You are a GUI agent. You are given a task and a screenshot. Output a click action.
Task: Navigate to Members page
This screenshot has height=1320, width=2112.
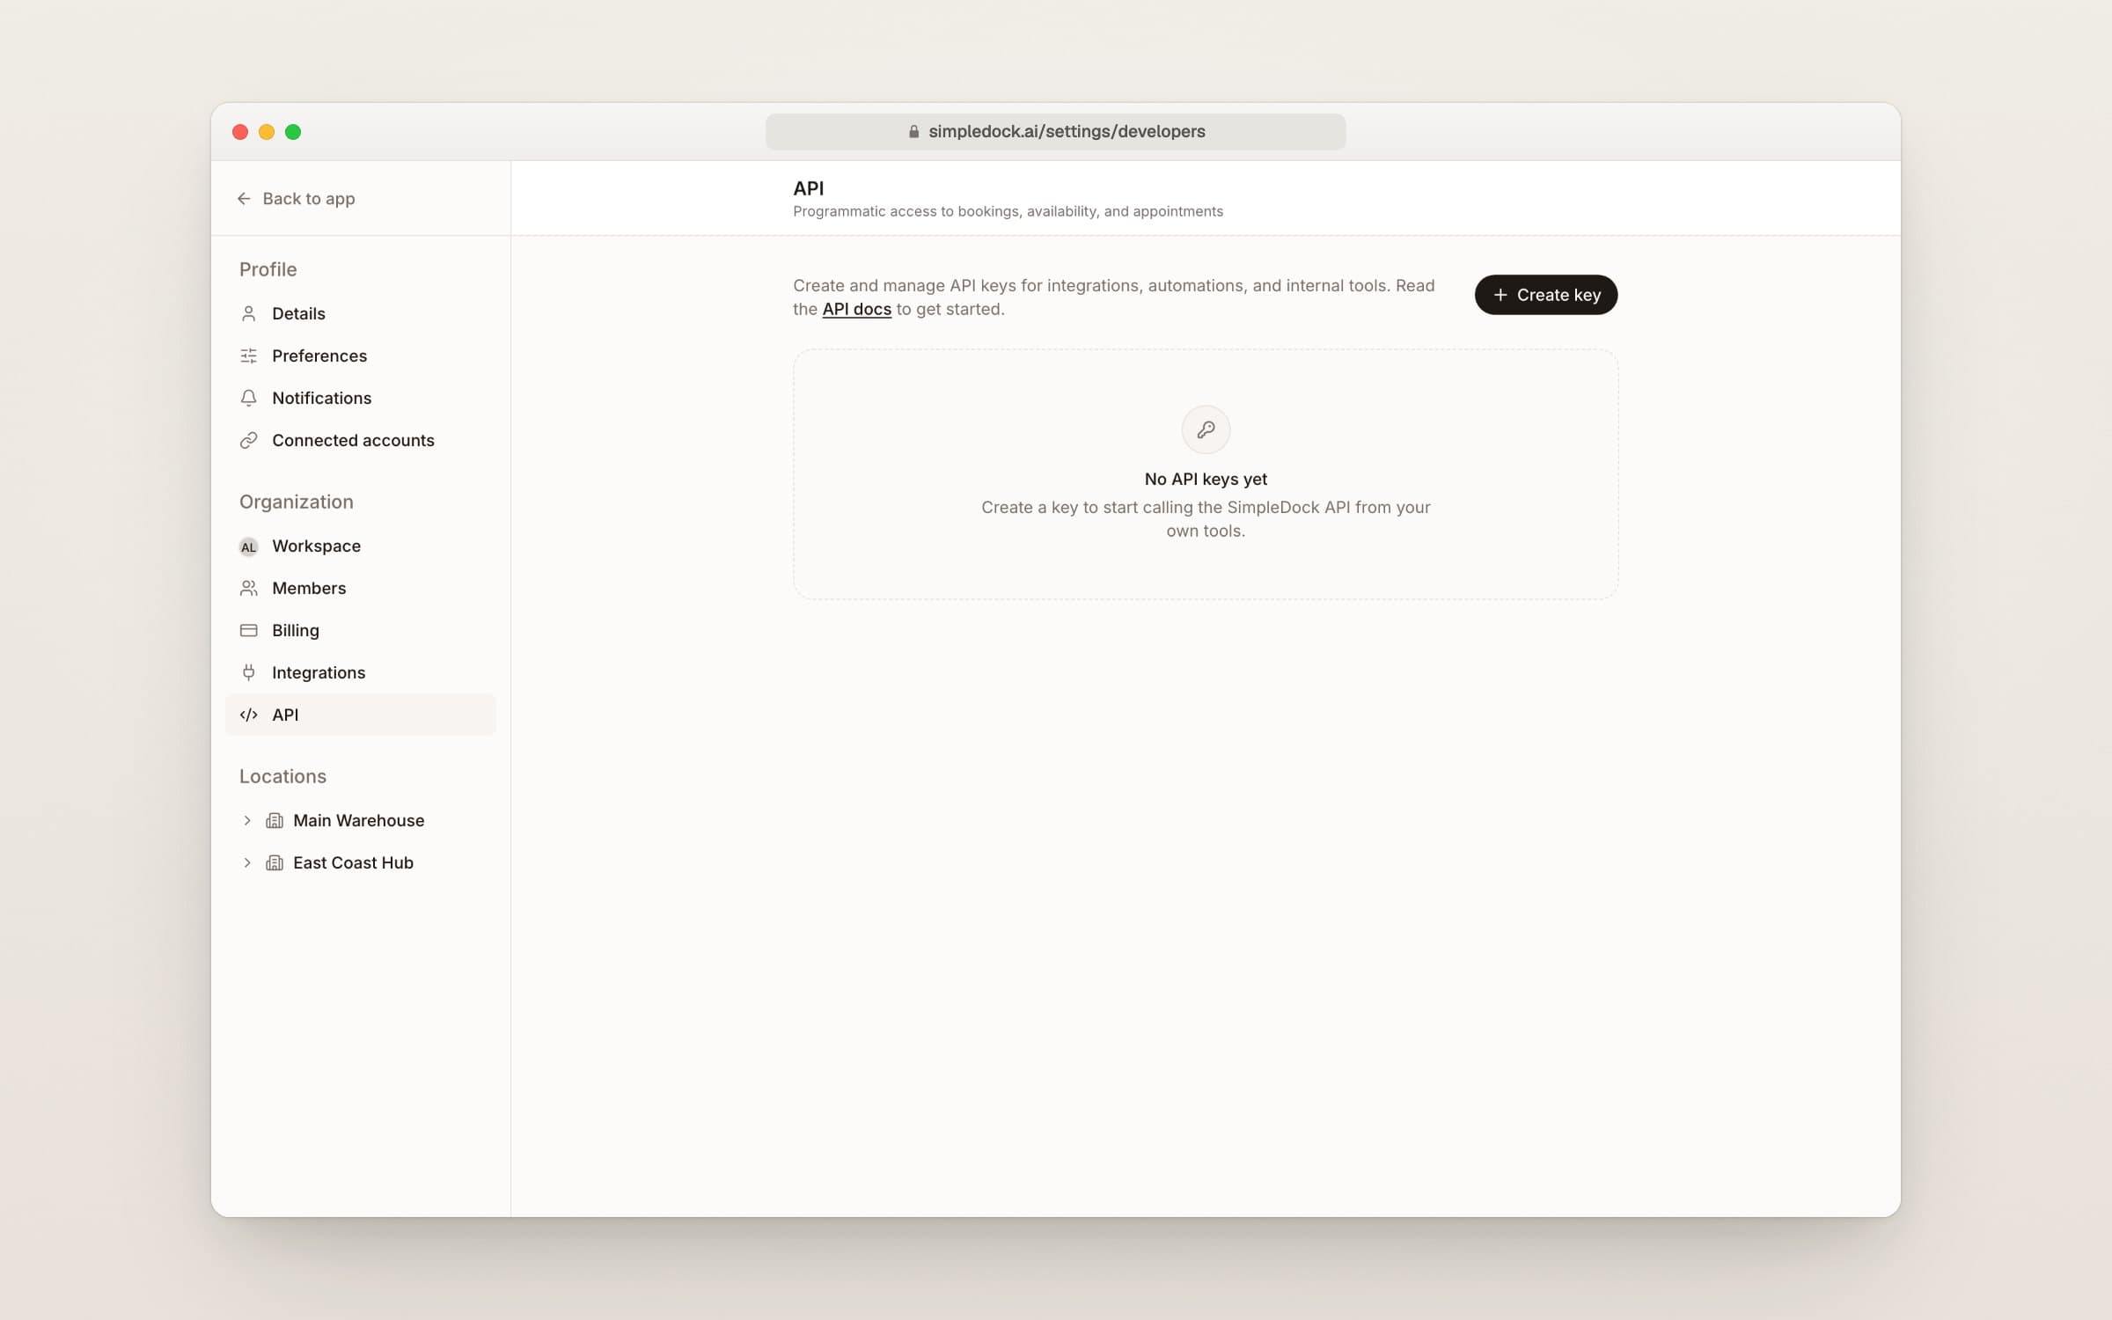pos(361,588)
